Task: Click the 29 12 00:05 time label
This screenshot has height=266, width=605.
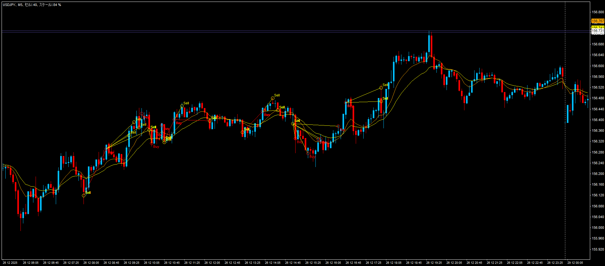Action: (575, 263)
